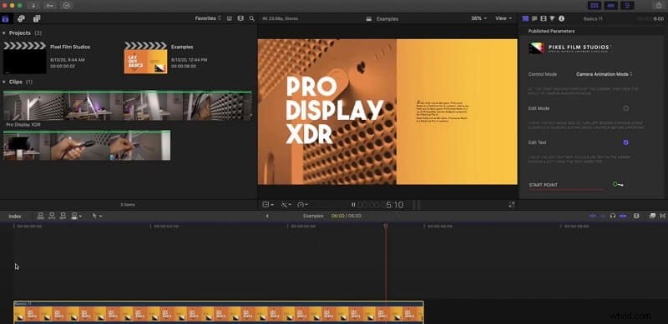This screenshot has height=324, width=668.
Task: Open the titles and generators sidebar
Action: pos(37,18)
